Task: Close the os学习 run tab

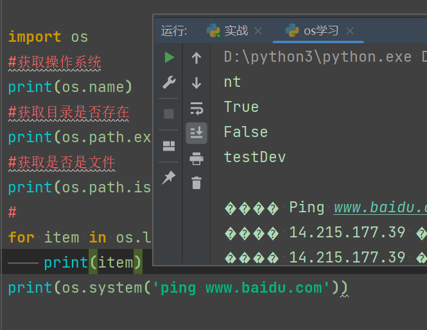Action: click(x=350, y=31)
